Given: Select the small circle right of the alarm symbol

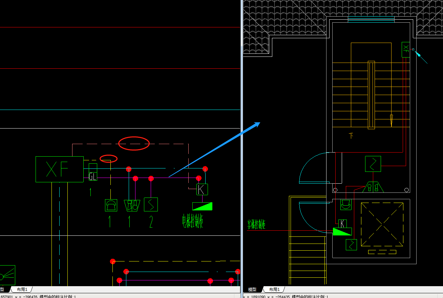Looking at the screenshot, I should point(407,190).
